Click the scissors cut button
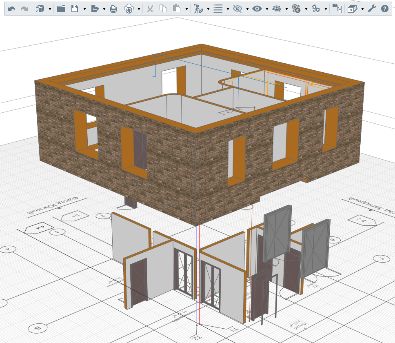395x343 pixels. [x=150, y=9]
